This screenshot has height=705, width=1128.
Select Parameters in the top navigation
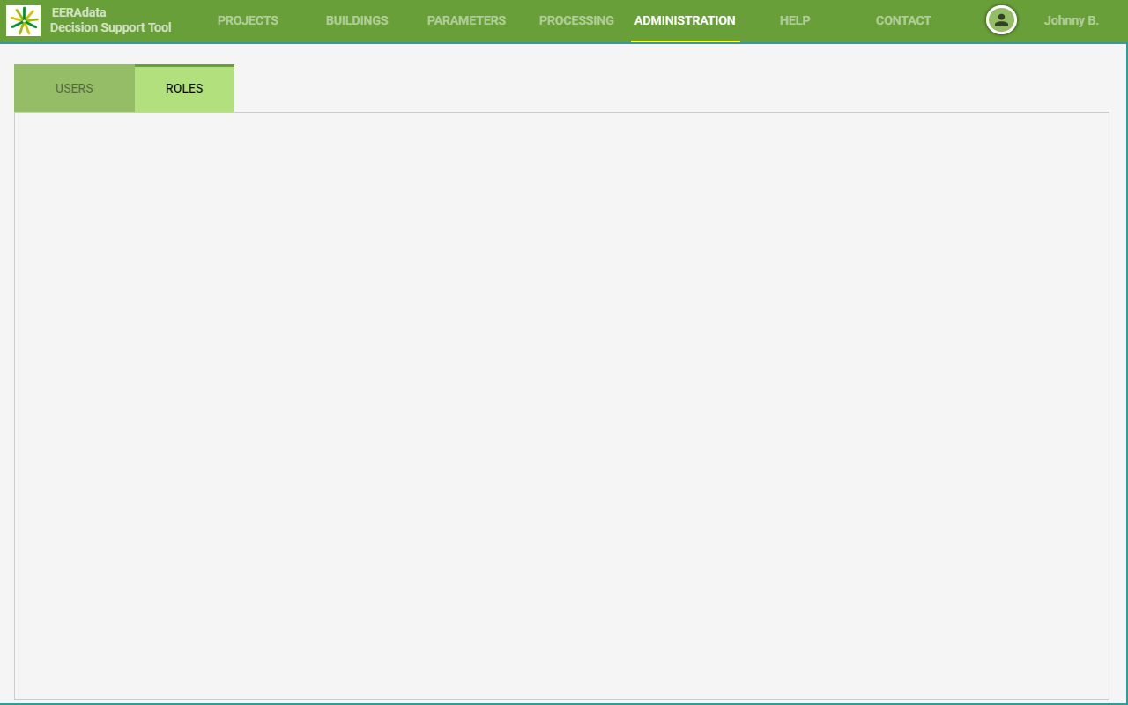466,20
